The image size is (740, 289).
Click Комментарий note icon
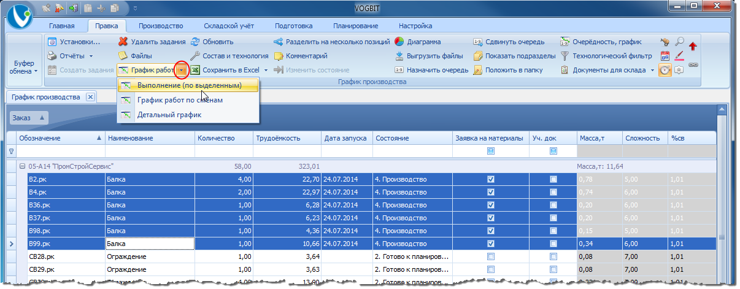point(279,56)
